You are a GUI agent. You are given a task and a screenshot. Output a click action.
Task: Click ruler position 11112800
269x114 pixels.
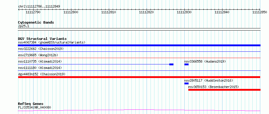71,12
